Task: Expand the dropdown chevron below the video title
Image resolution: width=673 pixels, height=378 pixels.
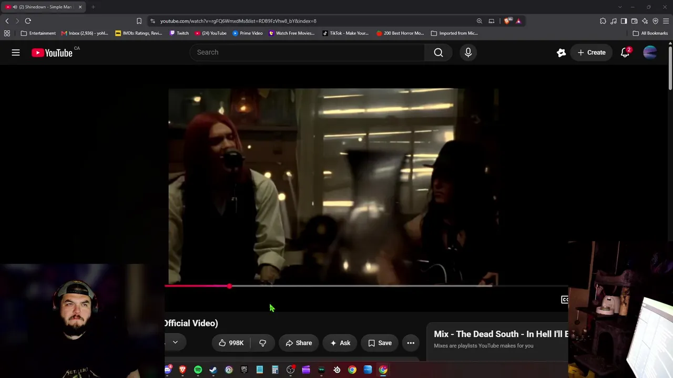Action: 175,342
